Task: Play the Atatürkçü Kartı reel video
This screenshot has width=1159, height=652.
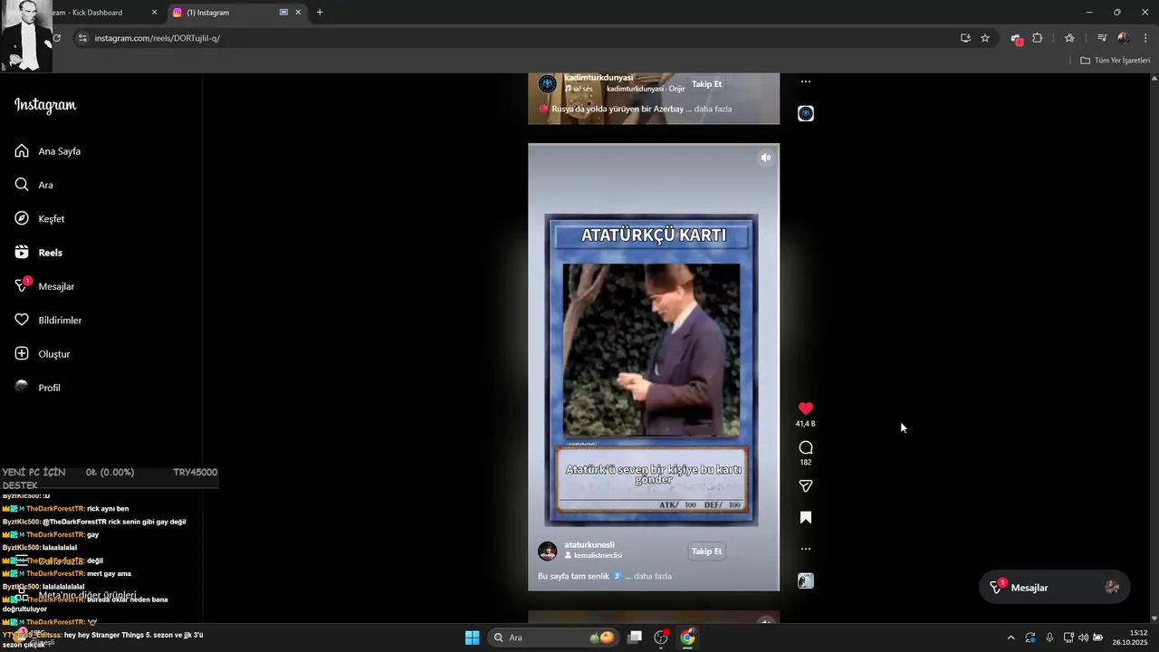Action: tap(654, 368)
